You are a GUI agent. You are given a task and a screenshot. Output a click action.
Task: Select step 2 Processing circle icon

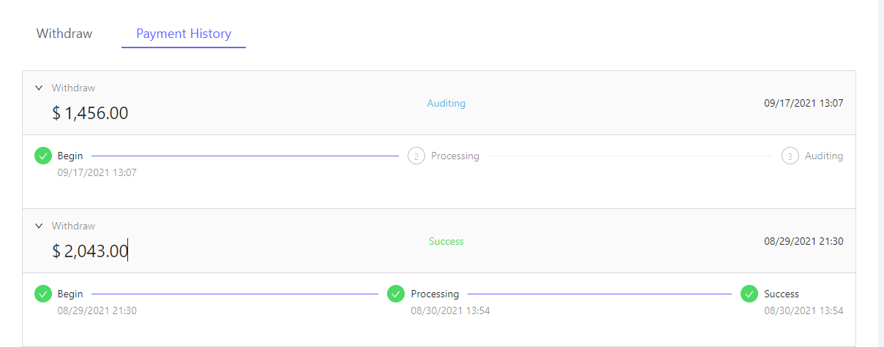416,156
